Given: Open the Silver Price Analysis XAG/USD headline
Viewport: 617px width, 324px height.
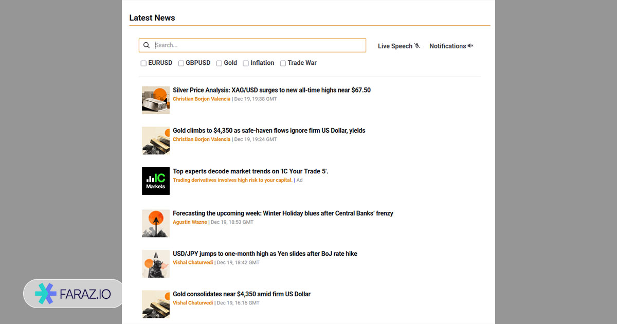Looking at the screenshot, I should coord(271,90).
